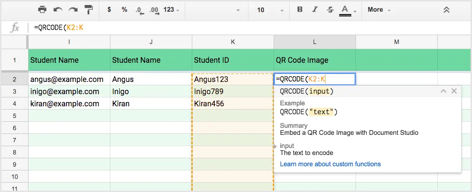This screenshot has height=192, width=472.
Task: Toggle strikethrough formatting
Action: coord(330,10)
